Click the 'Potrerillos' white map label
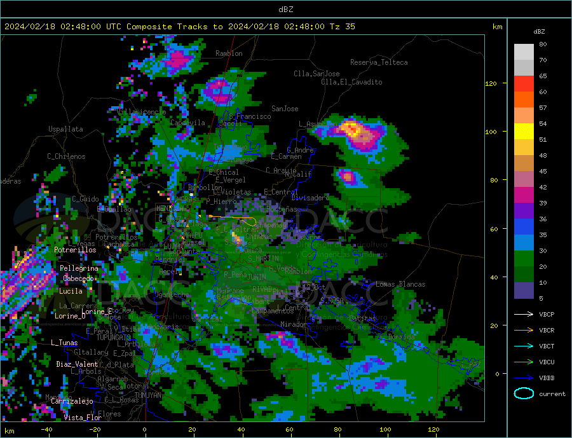This screenshot has height=438, width=572. 75,250
